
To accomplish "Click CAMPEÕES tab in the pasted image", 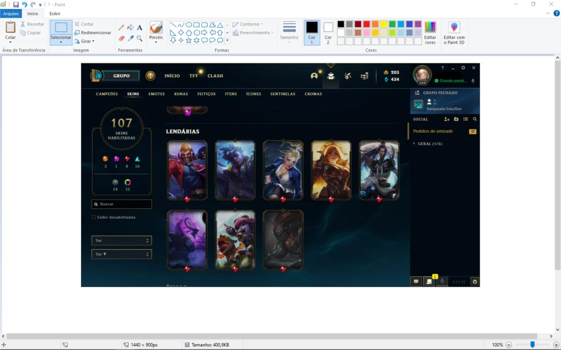I will (107, 94).
